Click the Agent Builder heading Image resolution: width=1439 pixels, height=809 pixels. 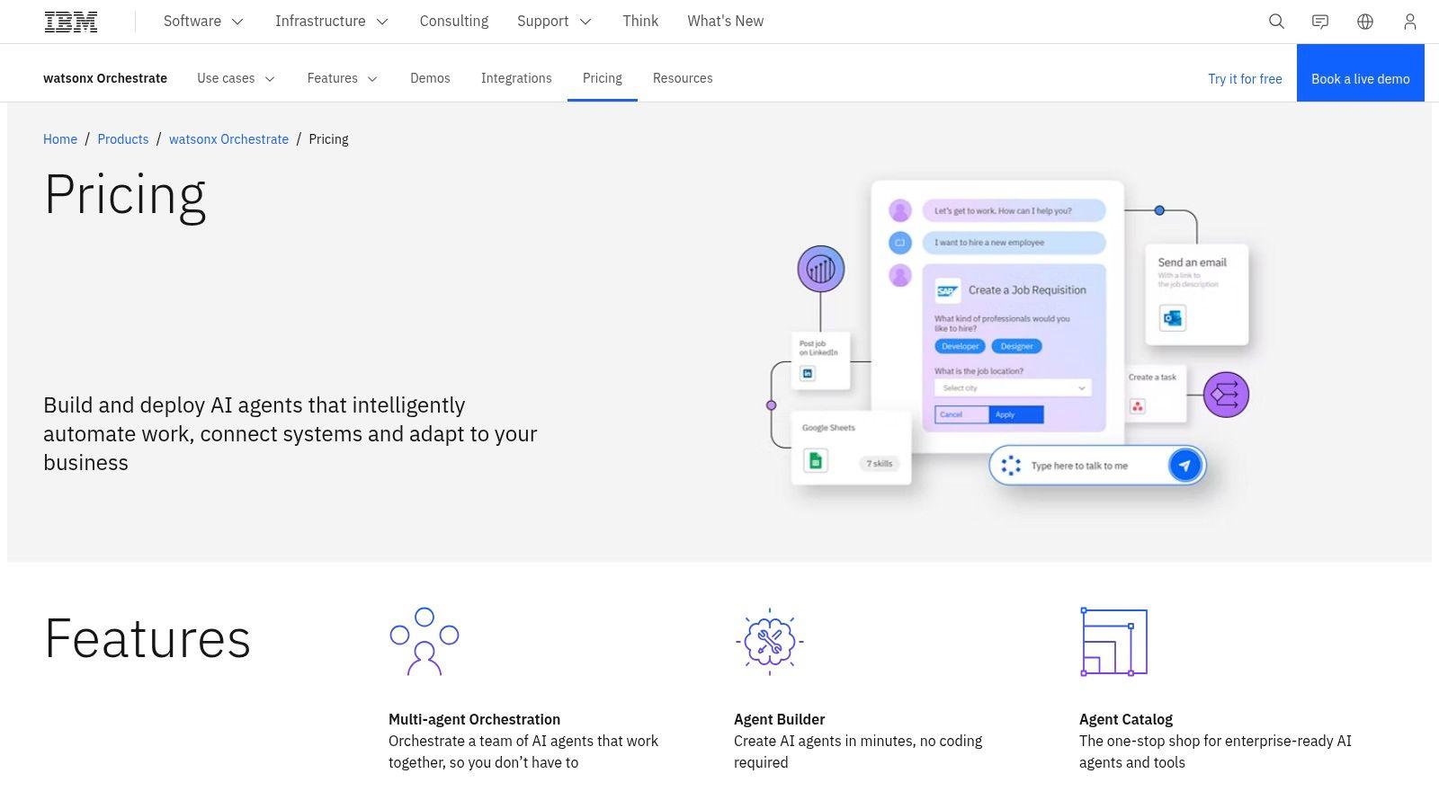779,719
